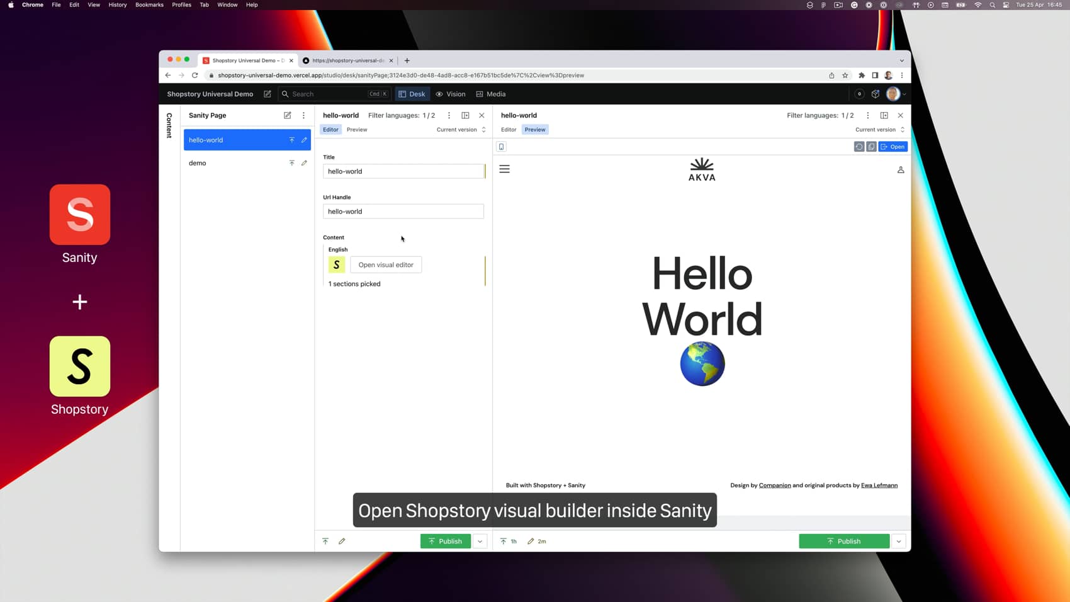Image resolution: width=1070 pixels, height=602 pixels.
Task: Click the yellow Shopstory S icon in Content
Action: pos(337,265)
